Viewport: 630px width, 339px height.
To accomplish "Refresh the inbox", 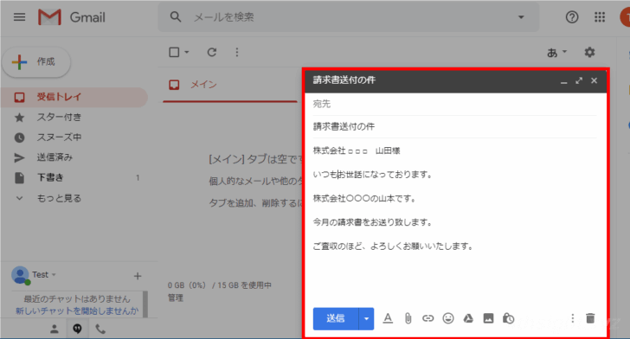I will click(212, 52).
